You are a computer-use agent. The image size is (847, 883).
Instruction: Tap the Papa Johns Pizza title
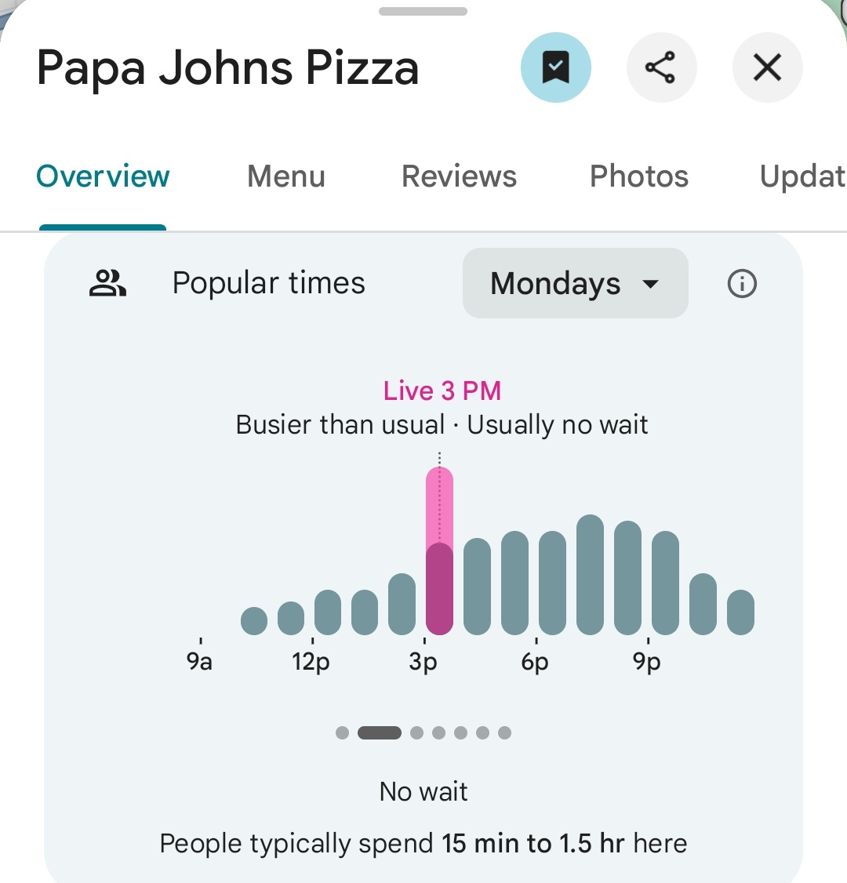pos(227,67)
